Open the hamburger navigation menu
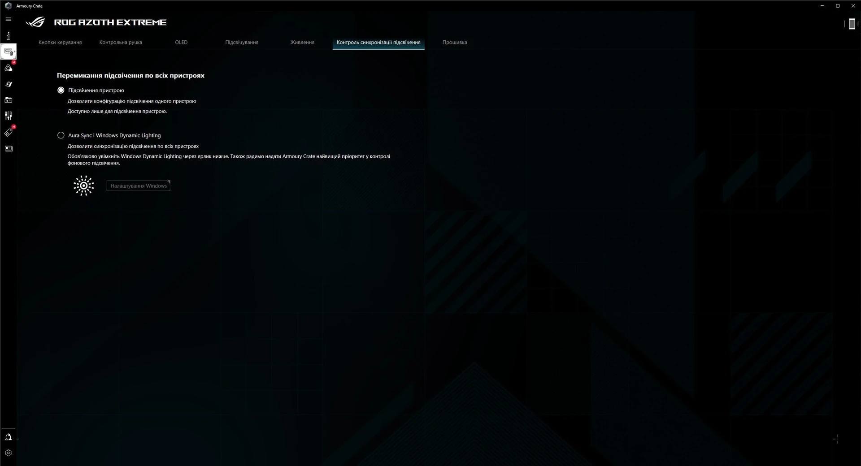The image size is (861, 466). [8, 19]
